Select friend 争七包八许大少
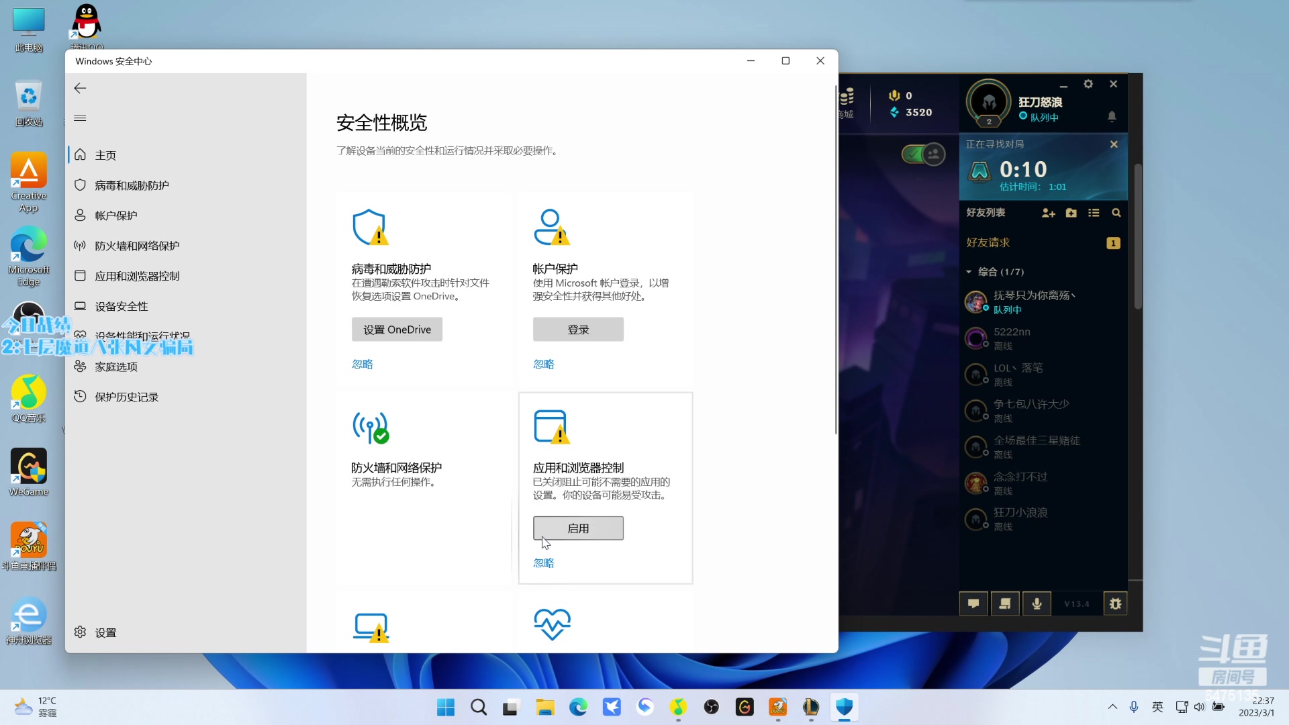Viewport: 1289px width, 725px height. pos(1043,411)
